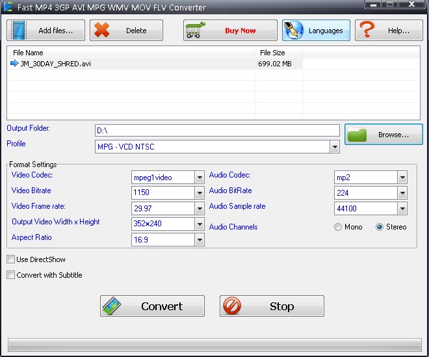Click the 44100 sample rate value
The image size is (429, 357).
[x=346, y=209]
